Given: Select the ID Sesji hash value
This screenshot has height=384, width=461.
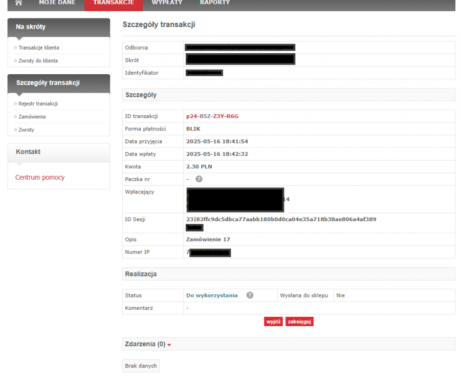Looking at the screenshot, I should pyautogui.click(x=281, y=219).
